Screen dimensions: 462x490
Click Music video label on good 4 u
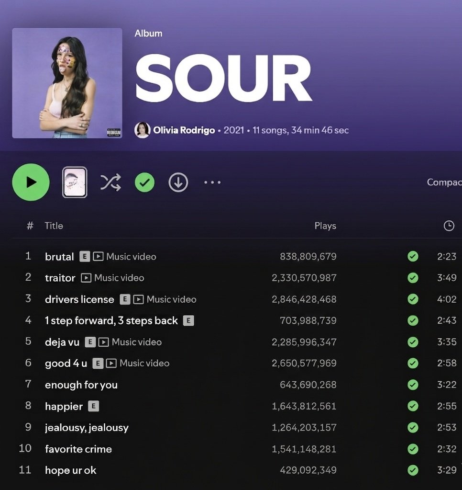click(x=144, y=363)
